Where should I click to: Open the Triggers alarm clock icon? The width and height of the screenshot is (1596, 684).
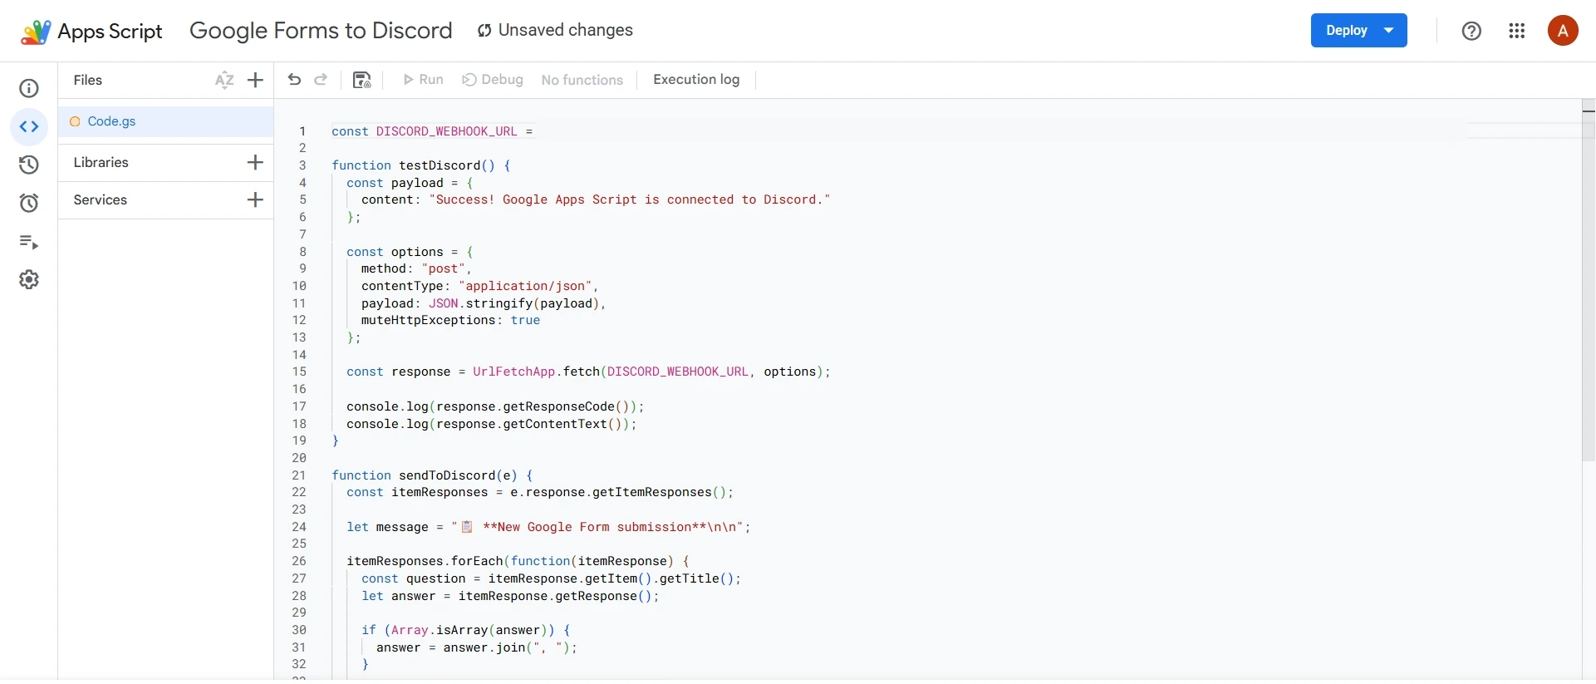[29, 203]
